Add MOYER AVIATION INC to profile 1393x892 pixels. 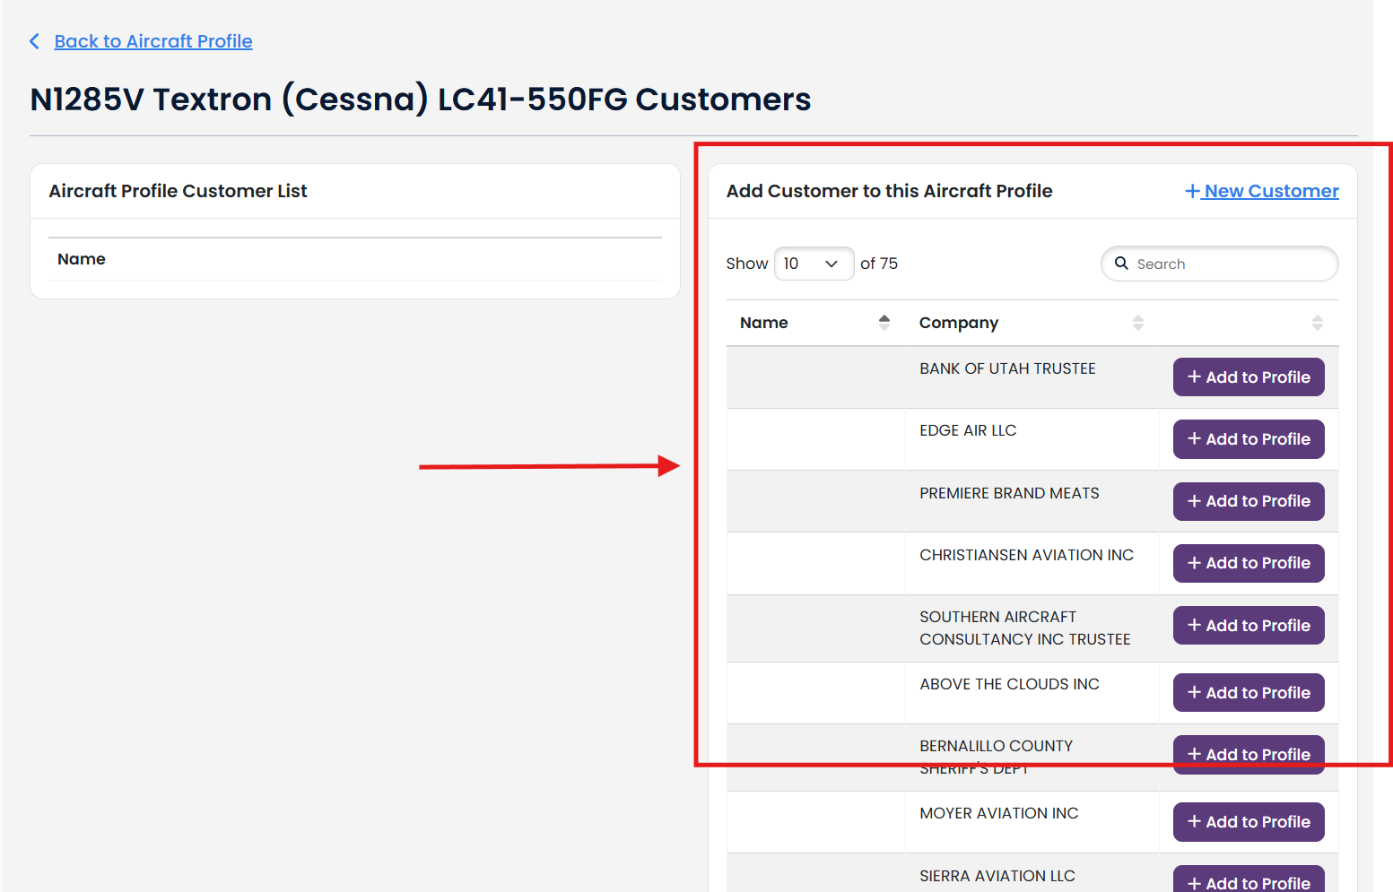[1248, 822]
